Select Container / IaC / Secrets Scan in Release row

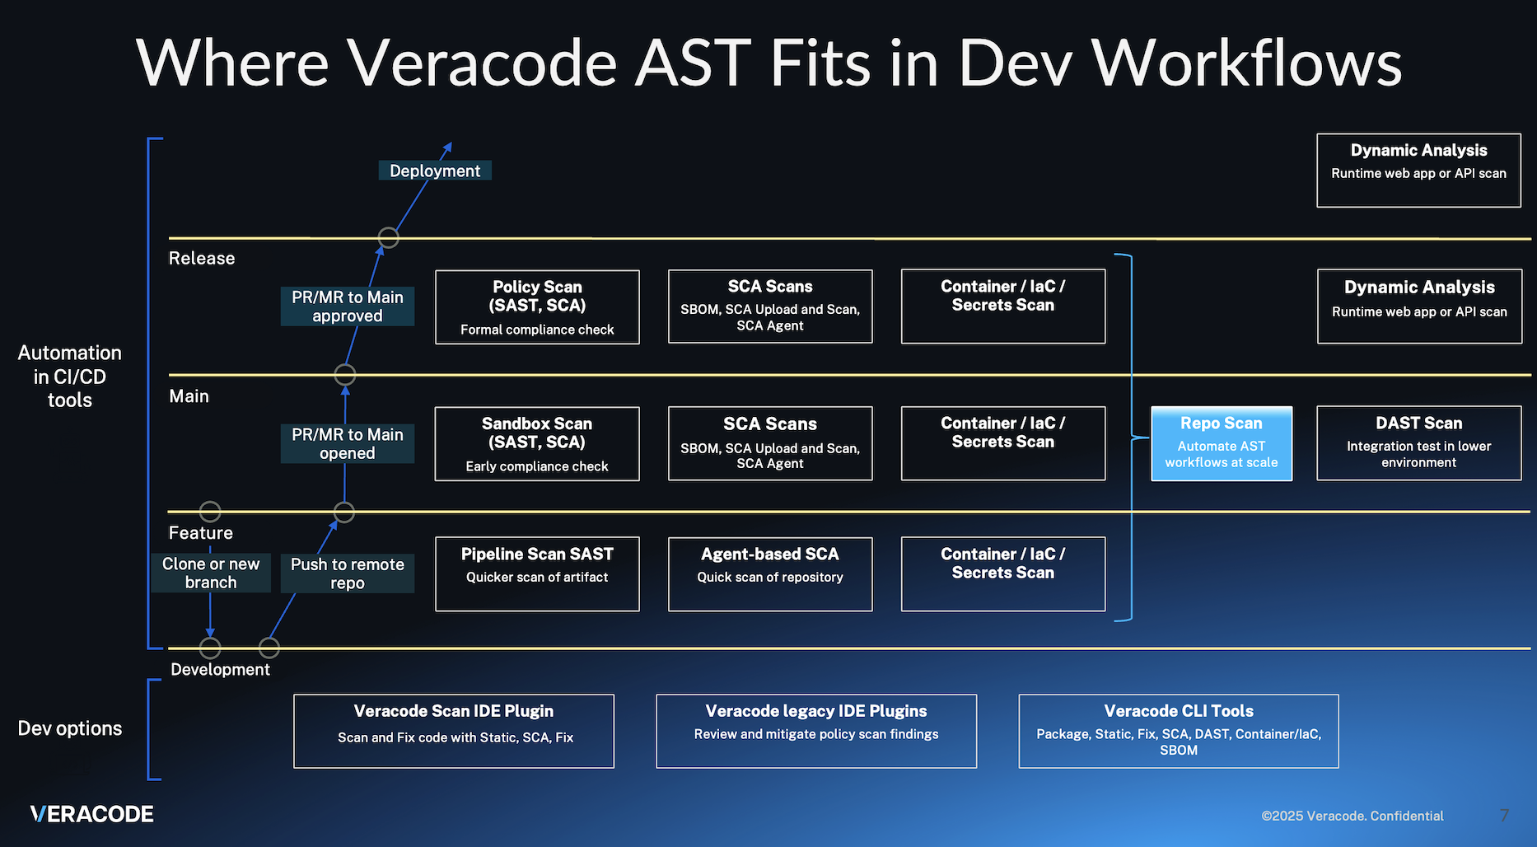click(1003, 307)
